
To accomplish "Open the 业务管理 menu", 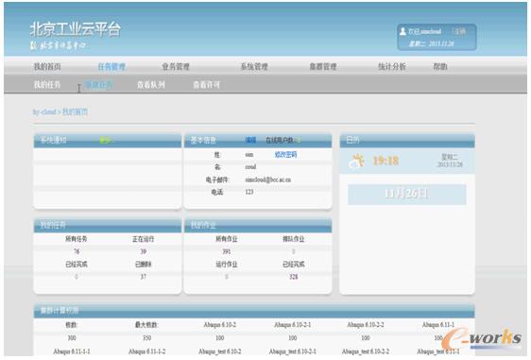I will tap(176, 66).
